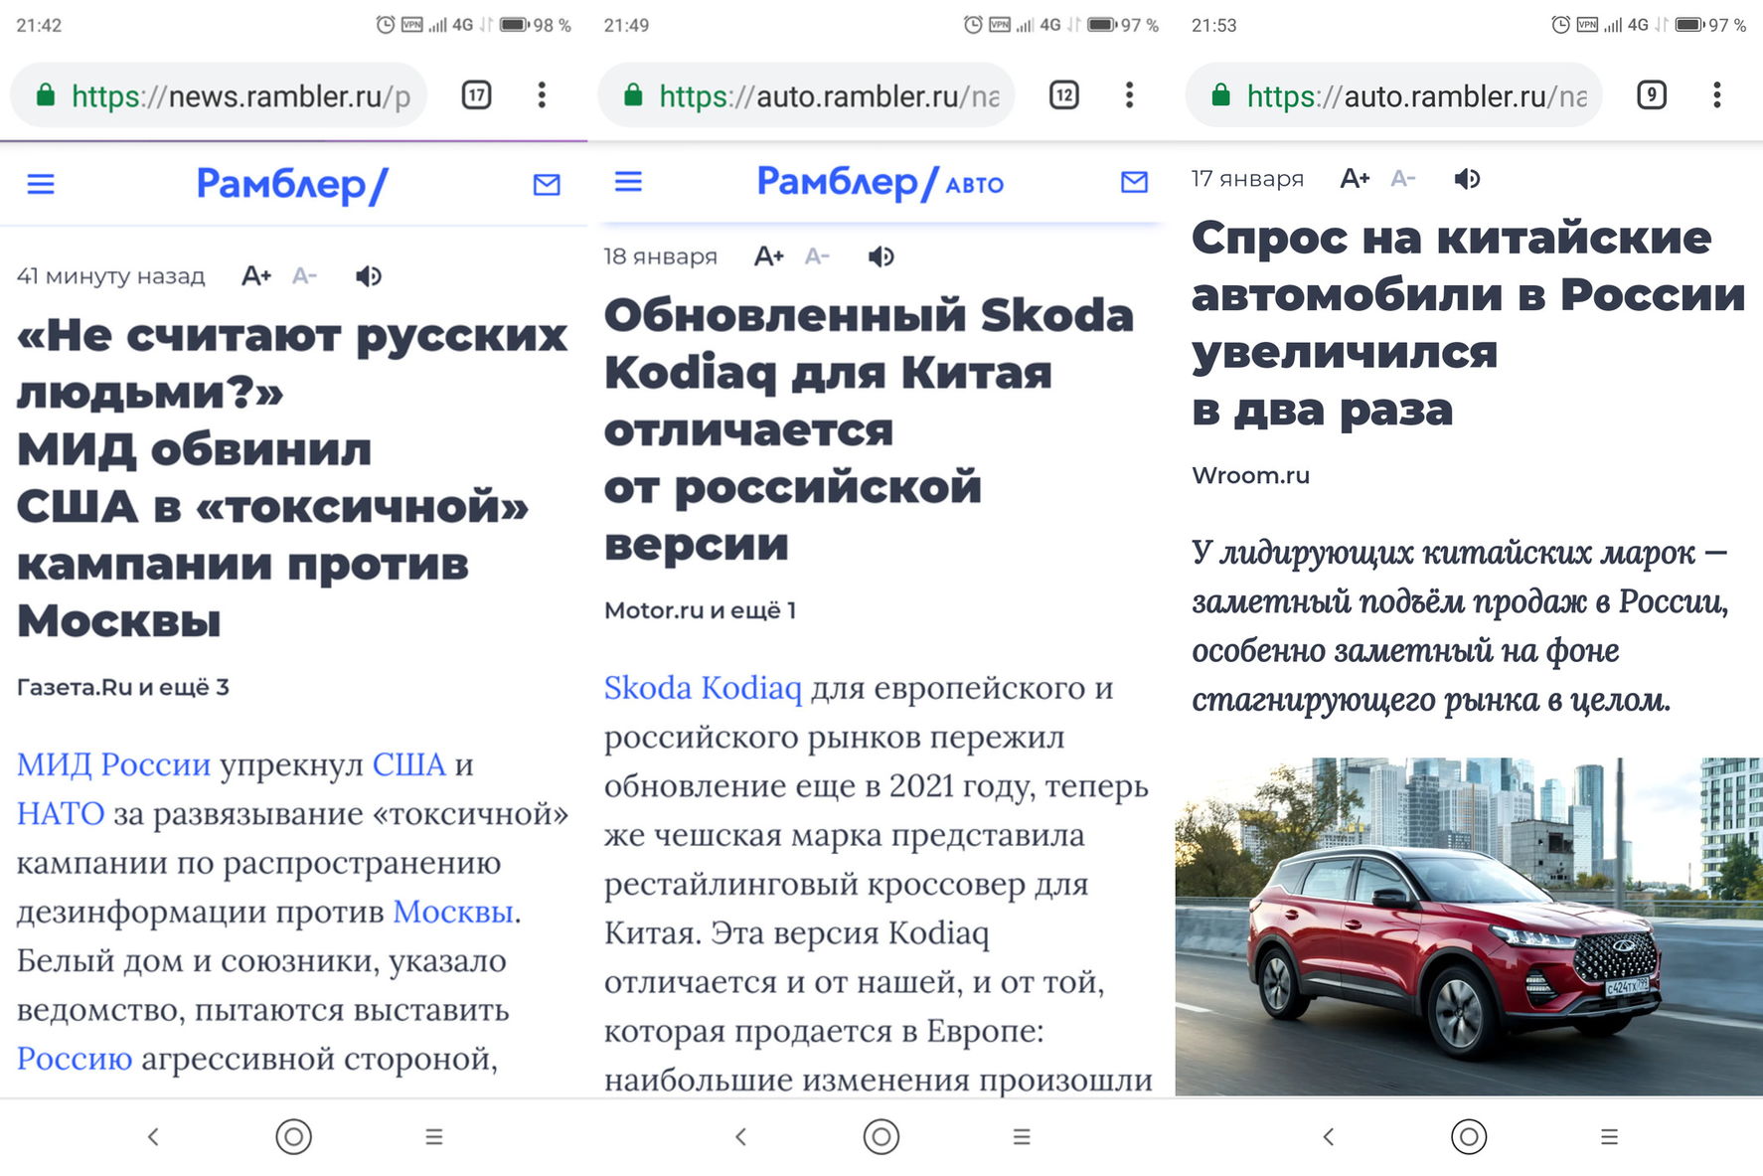The width and height of the screenshot is (1763, 1176).
Task: Tap address bar next to 9 tabs counter
Action: click(x=1393, y=95)
